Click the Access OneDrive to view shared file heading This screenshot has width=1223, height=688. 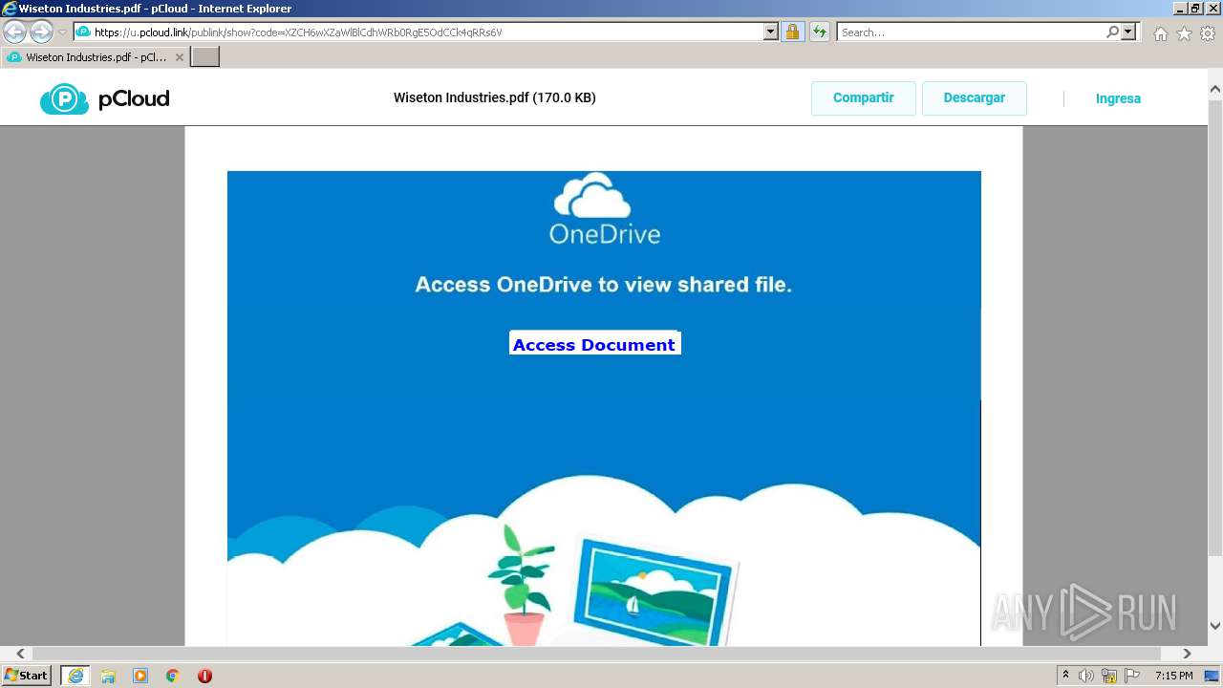pyautogui.click(x=604, y=285)
